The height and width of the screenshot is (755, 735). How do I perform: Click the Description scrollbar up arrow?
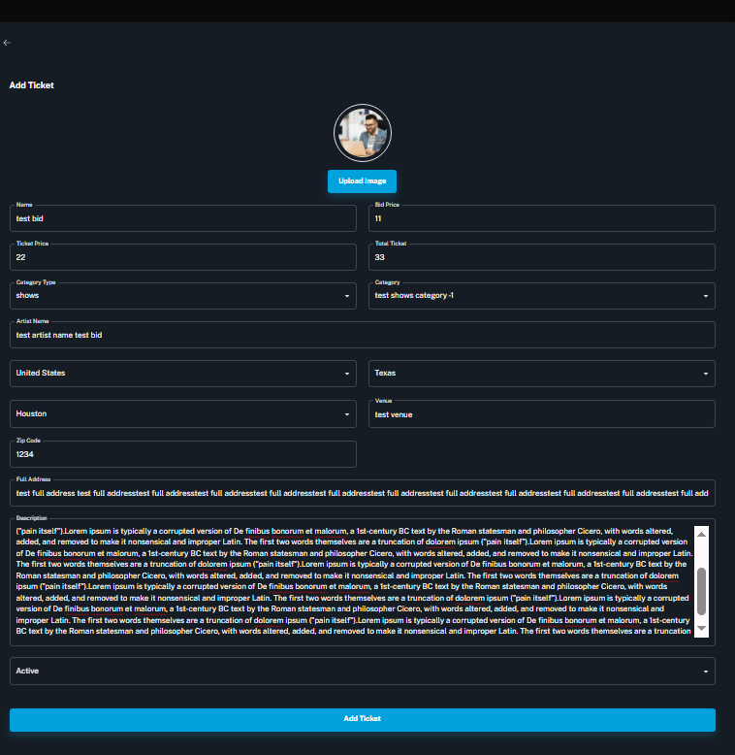coord(701,534)
